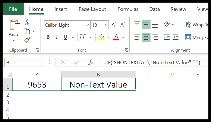
Task: Select all cells via corner triangle
Action: (9, 74)
